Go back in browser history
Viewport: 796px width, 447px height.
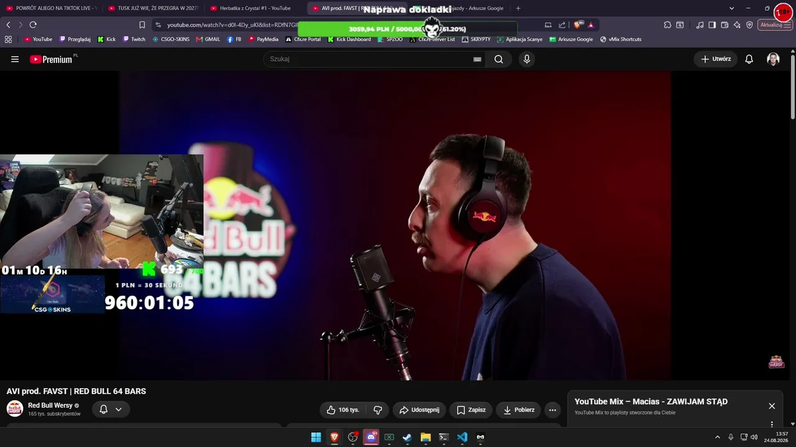(x=8, y=25)
